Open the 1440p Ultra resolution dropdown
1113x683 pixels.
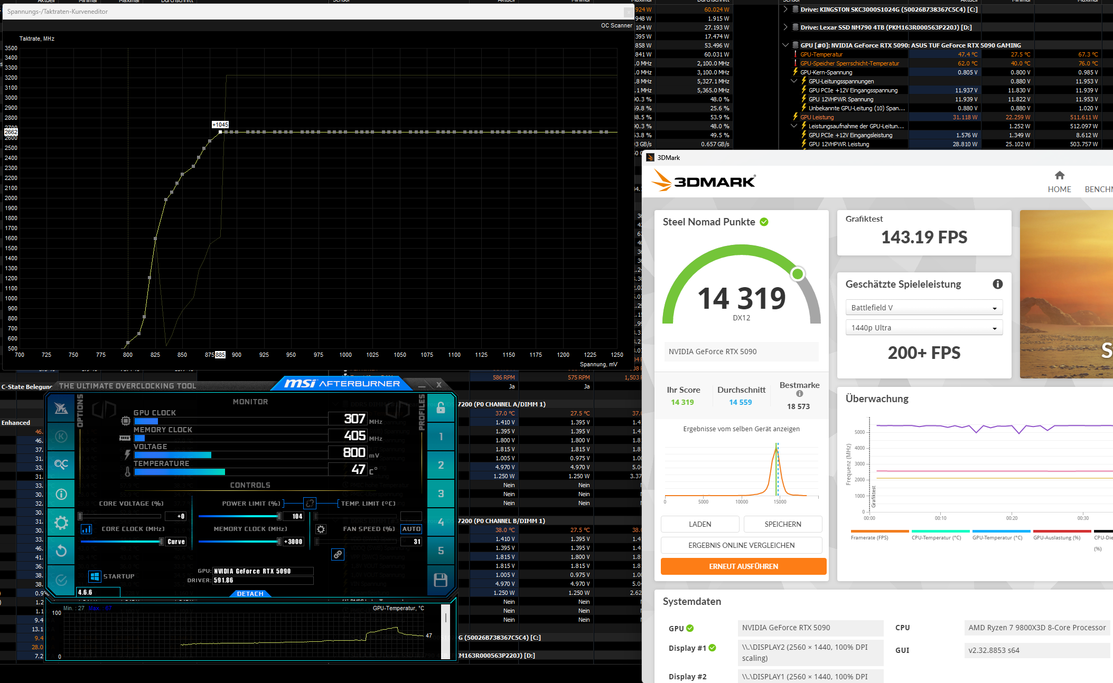924,328
